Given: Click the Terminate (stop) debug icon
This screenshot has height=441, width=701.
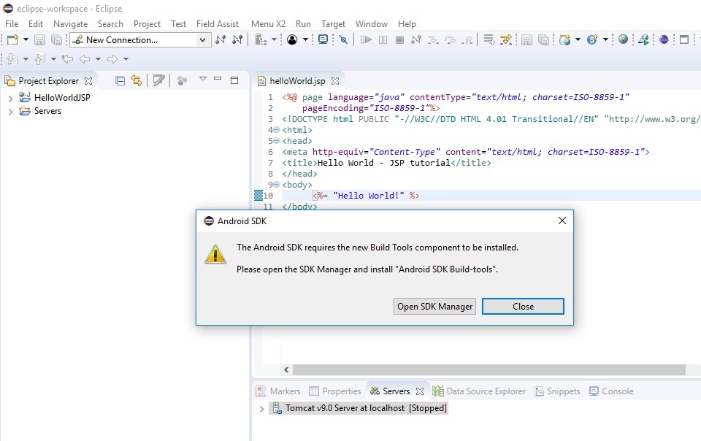Looking at the screenshot, I should (x=399, y=39).
